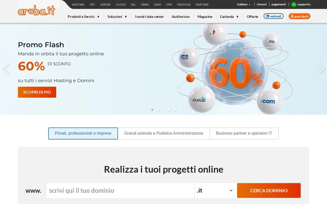Screen dimensions: 327x204
Task: Click the aruba.it logo
Action: pos(37,10)
